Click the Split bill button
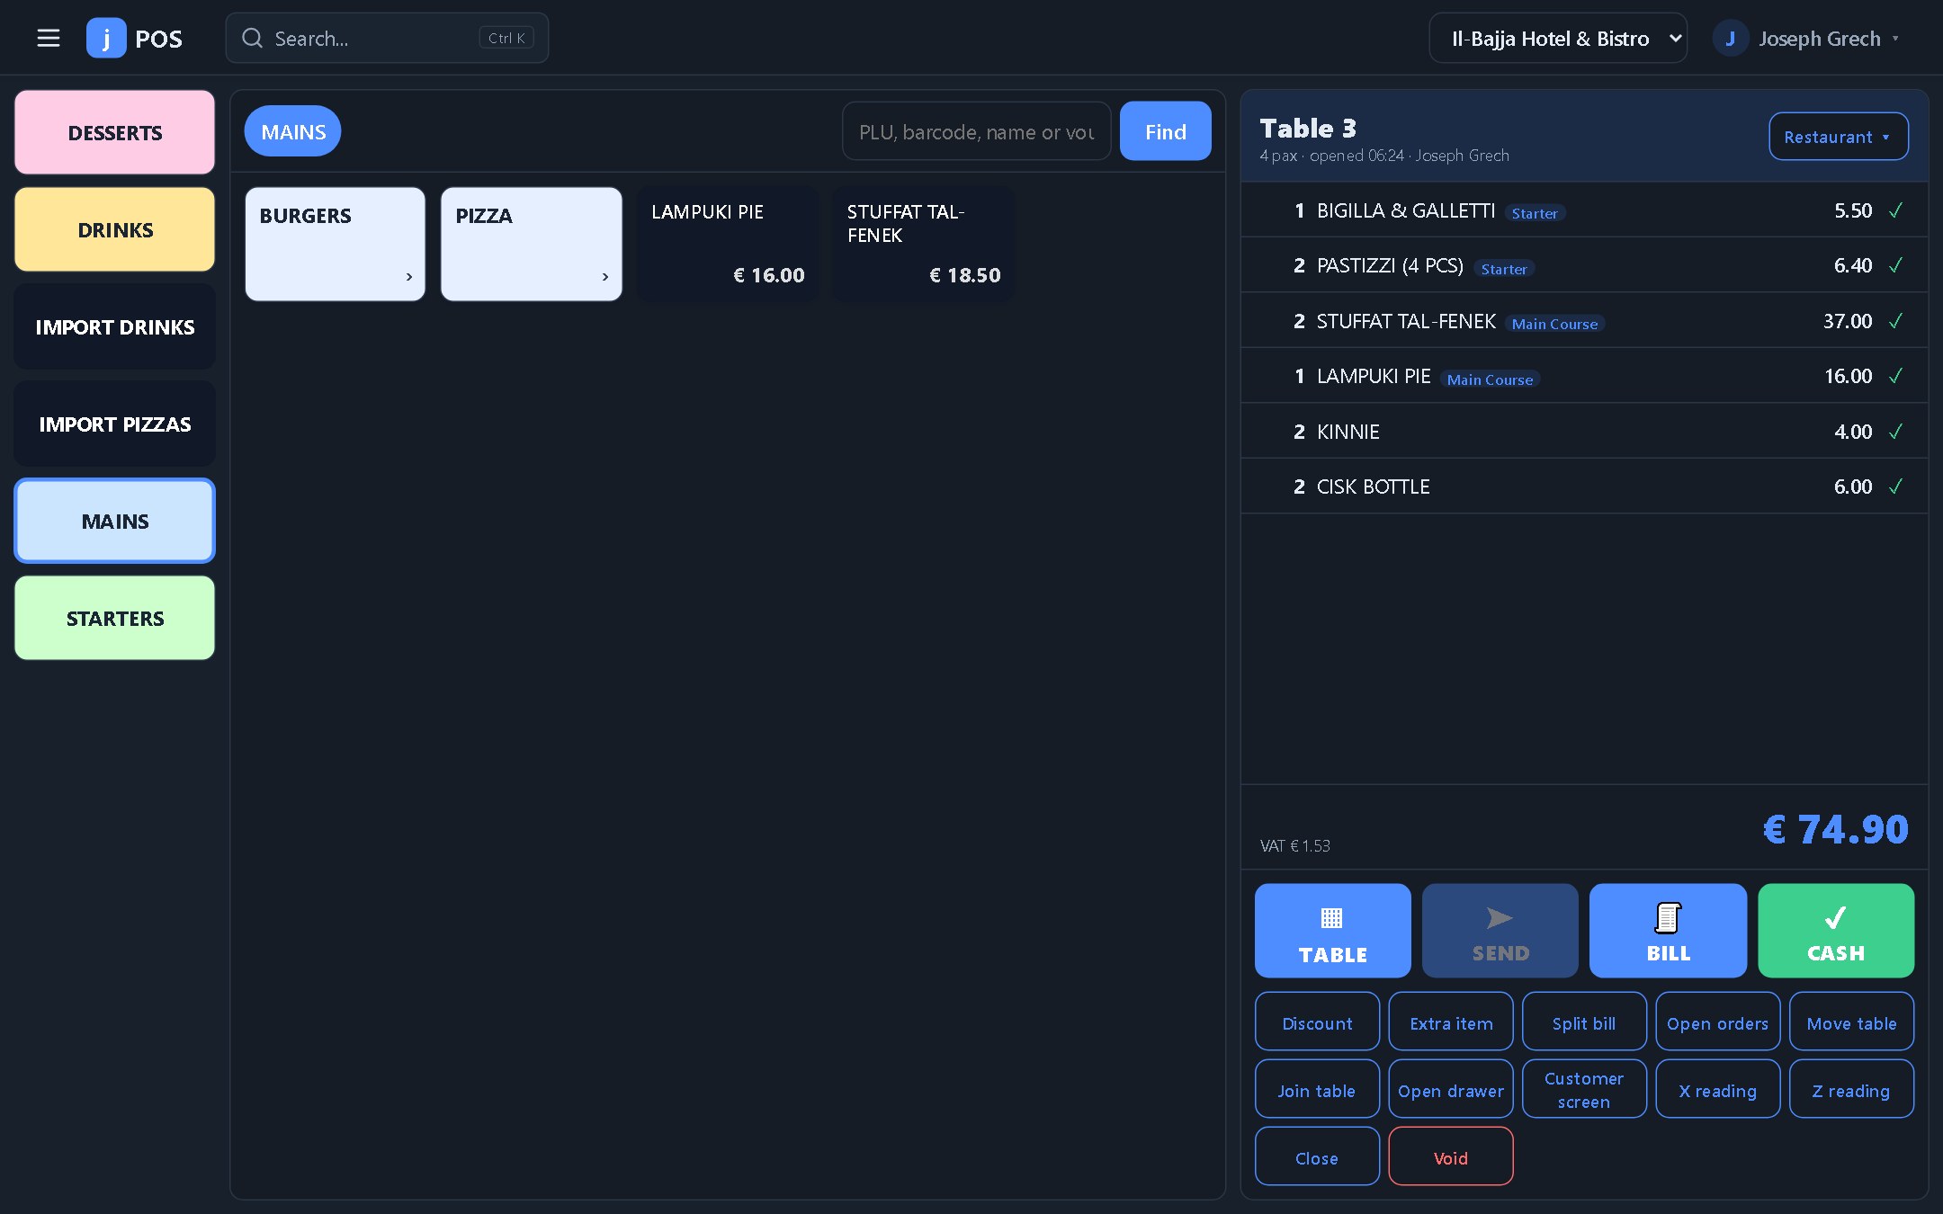This screenshot has width=1943, height=1214. coord(1583,1022)
